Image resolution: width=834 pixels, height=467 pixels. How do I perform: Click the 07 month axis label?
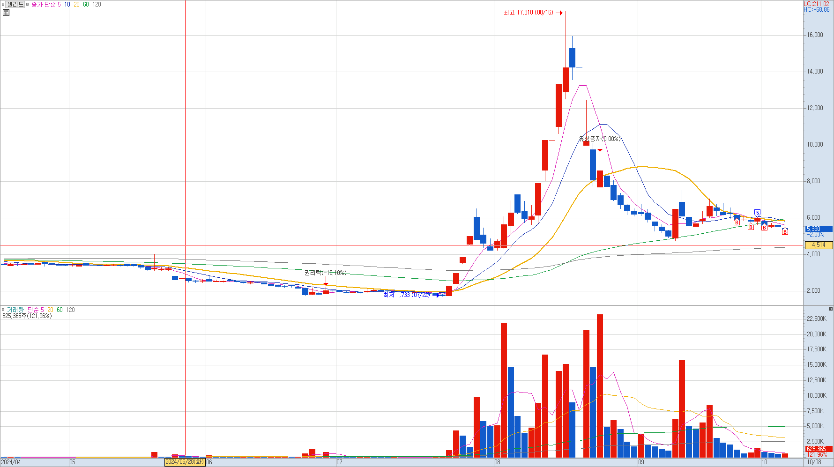[339, 462]
